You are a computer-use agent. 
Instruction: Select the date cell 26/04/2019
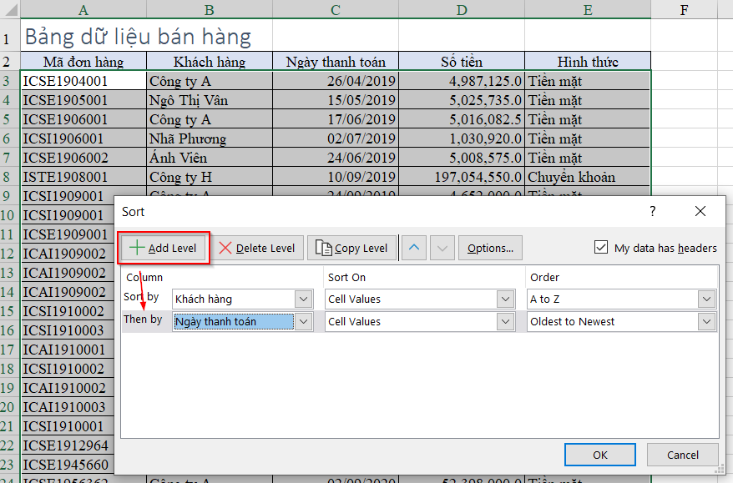(336, 81)
